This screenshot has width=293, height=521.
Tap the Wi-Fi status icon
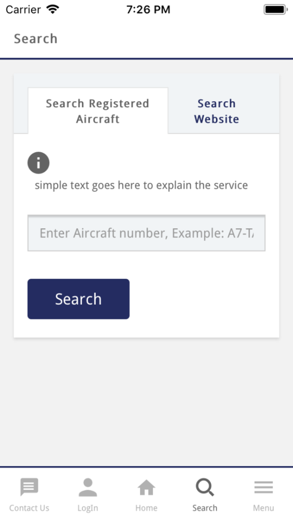(x=53, y=9)
